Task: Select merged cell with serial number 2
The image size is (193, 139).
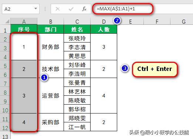Action: 24,69
